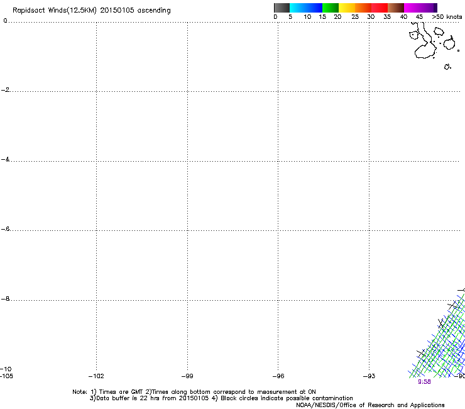Click the yellow 20-25 knots color band

[x=347, y=8]
